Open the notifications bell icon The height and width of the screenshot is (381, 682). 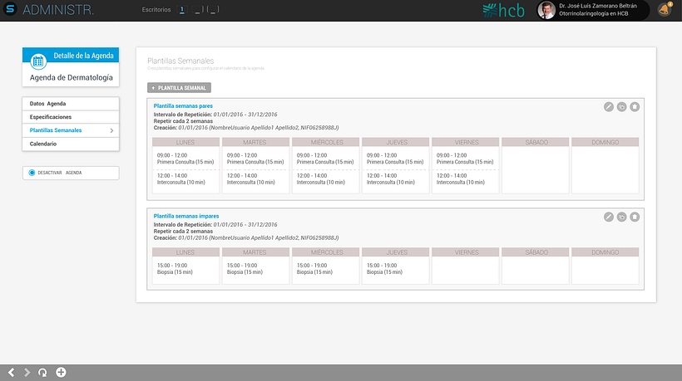[x=664, y=10]
